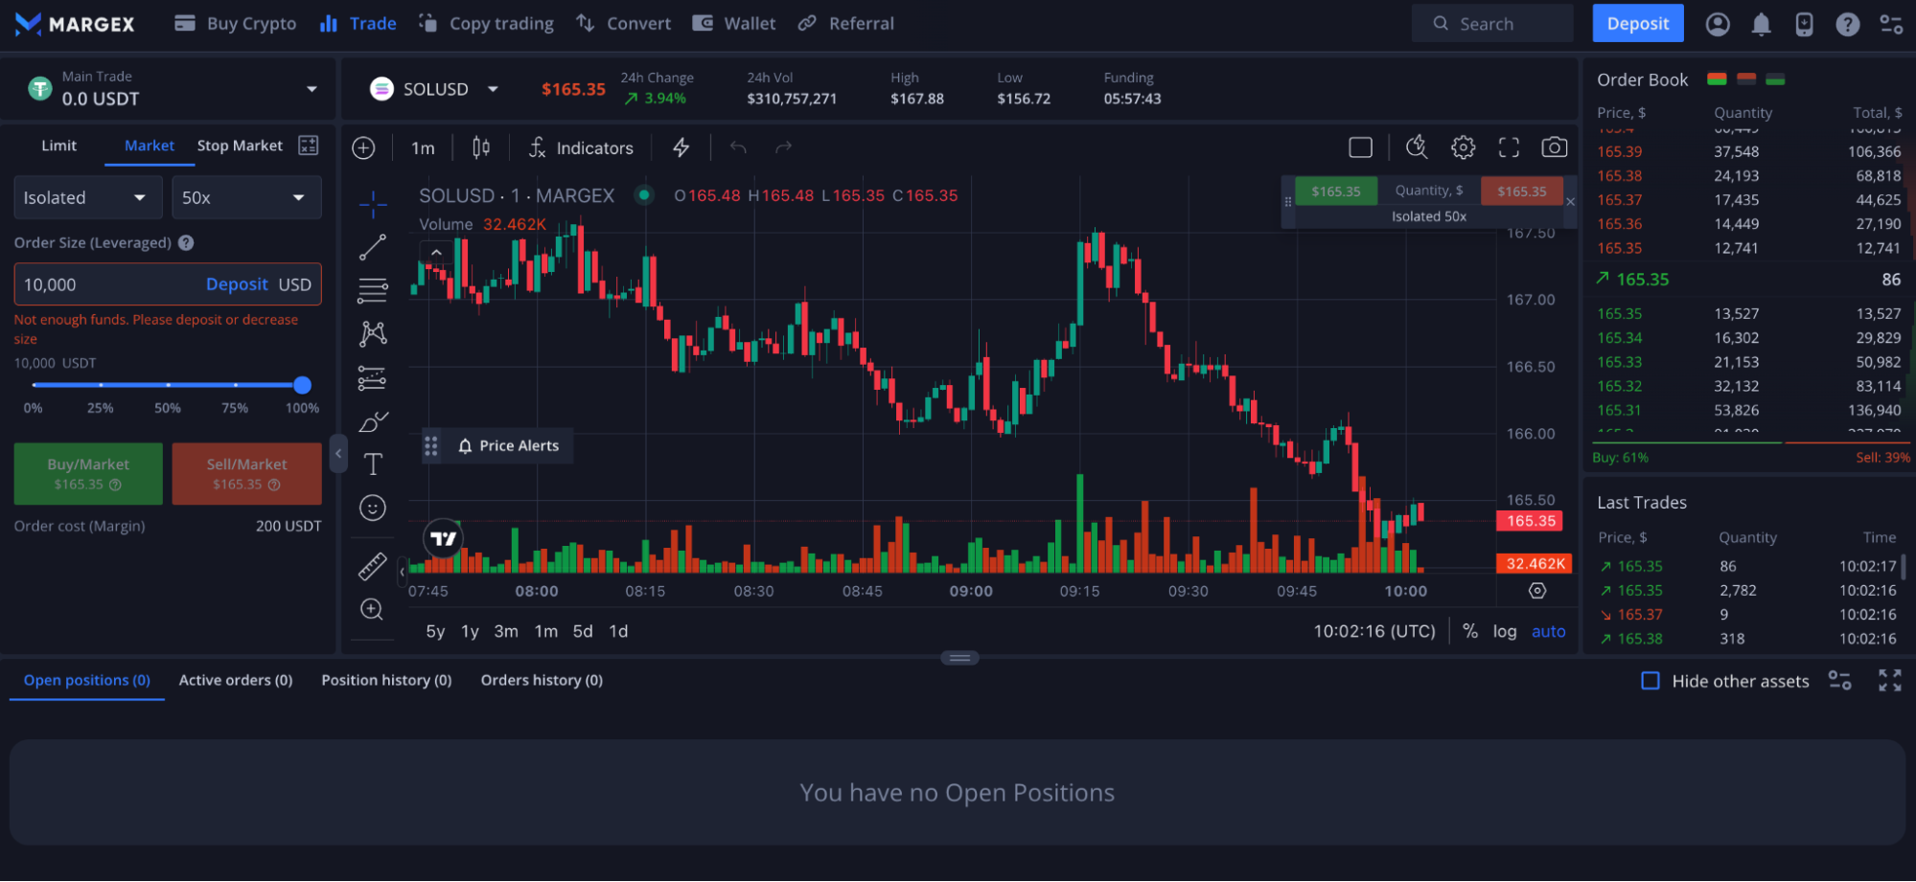The width and height of the screenshot is (1916, 882).
Task: Expand Main Trade wallet dropdown
Action: (312, 89)
